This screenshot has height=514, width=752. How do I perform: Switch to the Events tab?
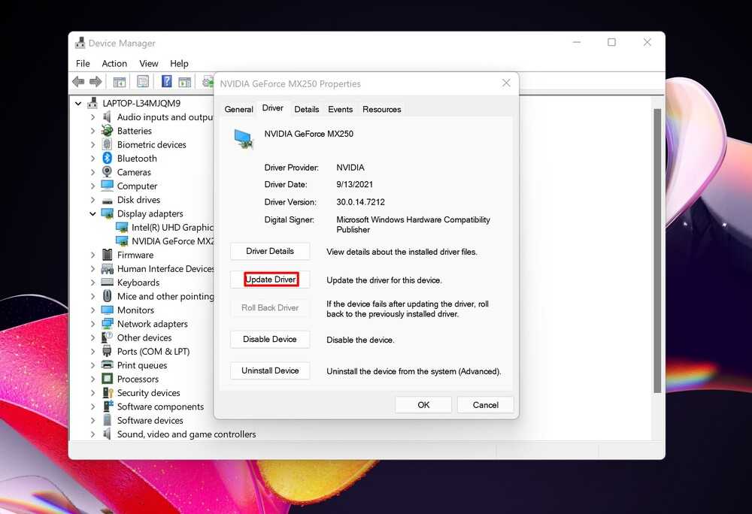(340, 110)
